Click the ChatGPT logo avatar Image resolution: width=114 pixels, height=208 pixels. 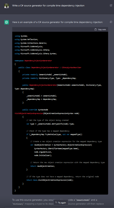(7, 22)
